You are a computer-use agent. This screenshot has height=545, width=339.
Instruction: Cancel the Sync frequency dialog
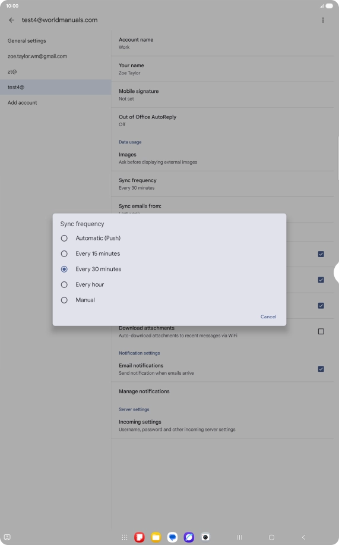[268, 317]
